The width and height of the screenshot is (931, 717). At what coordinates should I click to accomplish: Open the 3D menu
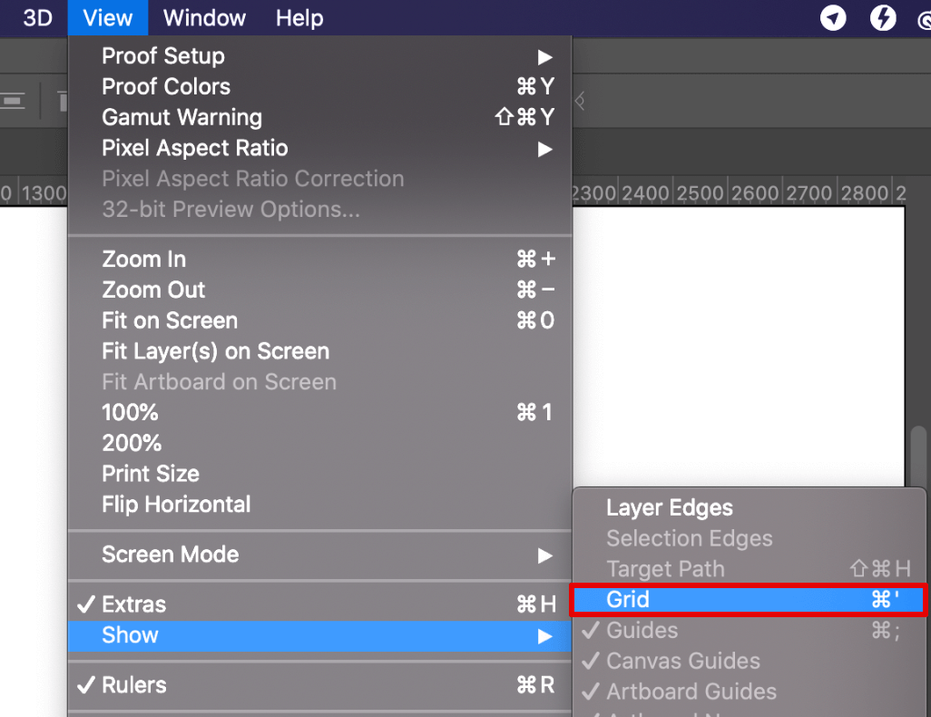[x=37, y=18]
